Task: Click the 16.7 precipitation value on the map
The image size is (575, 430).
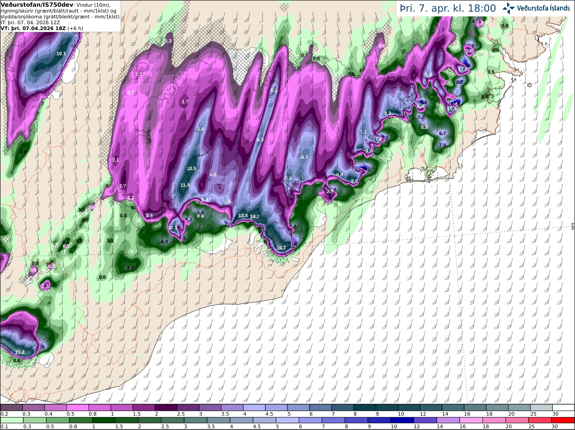Action: [x=281, y=248]
